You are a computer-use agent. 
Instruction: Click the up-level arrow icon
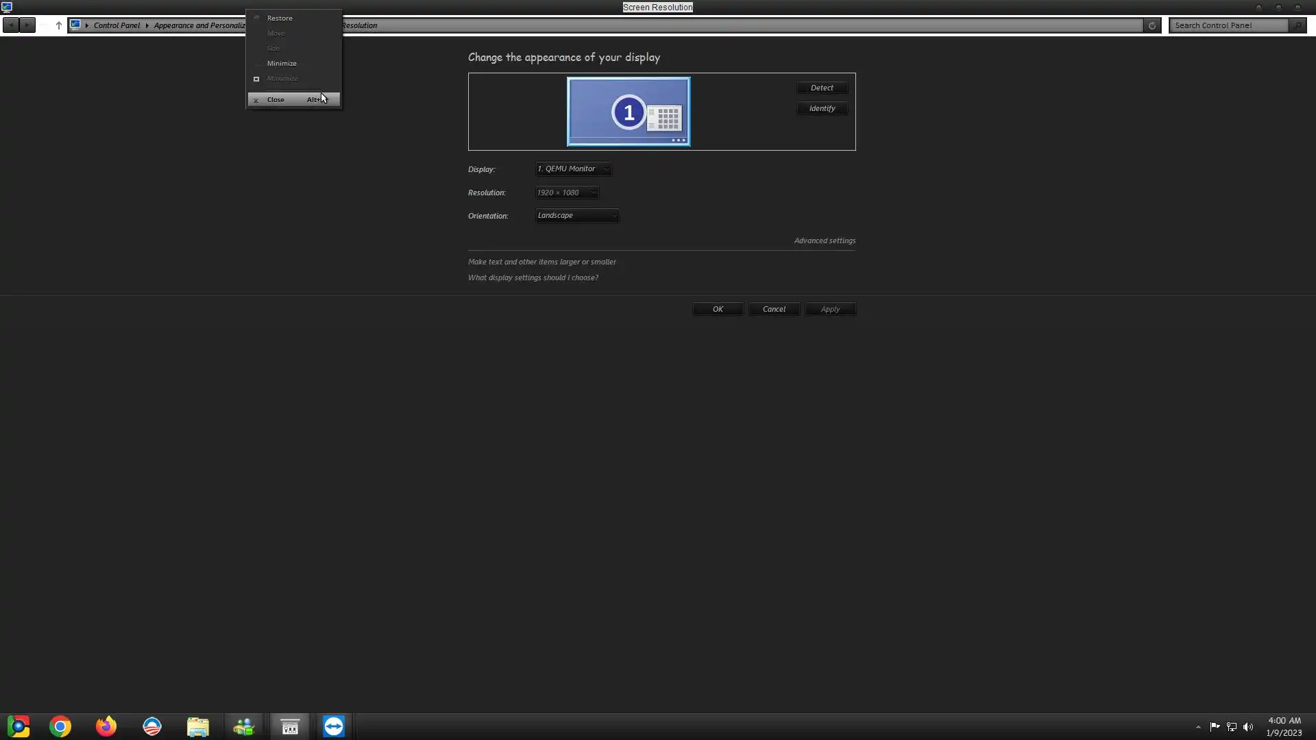pyautogui.click(x=58, y=25)
